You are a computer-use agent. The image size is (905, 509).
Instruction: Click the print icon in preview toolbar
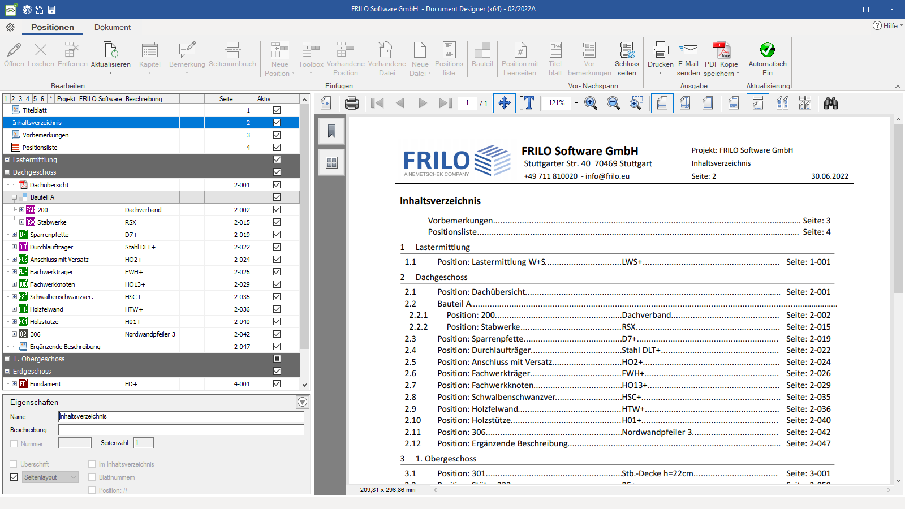[x=352, y=103]
